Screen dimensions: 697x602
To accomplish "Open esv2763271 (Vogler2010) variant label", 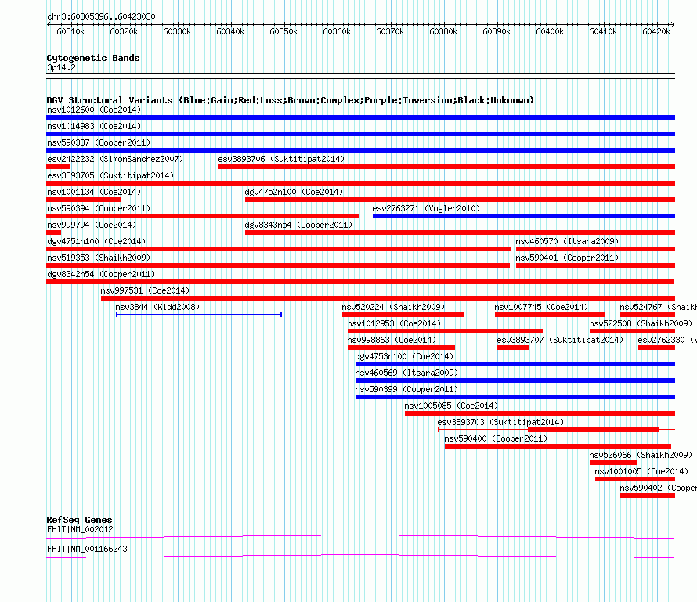I will (x=426, y=208).
